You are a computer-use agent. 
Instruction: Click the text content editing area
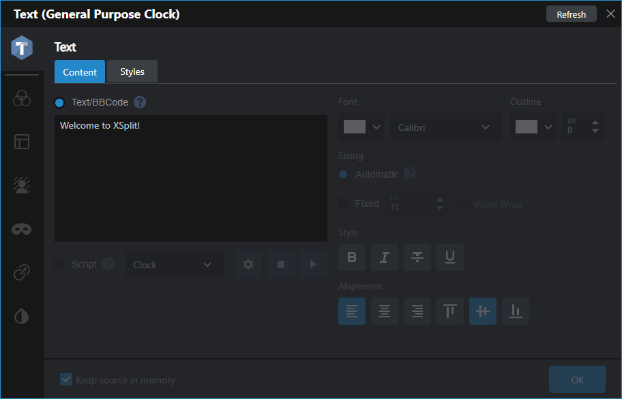191,178
